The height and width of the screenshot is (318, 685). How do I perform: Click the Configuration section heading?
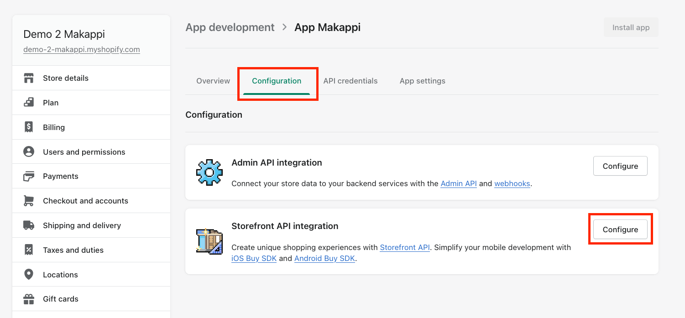(214, 115)
